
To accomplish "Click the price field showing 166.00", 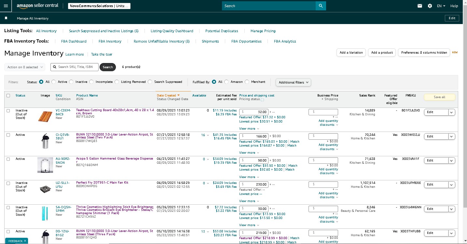I will pos(254,136).
